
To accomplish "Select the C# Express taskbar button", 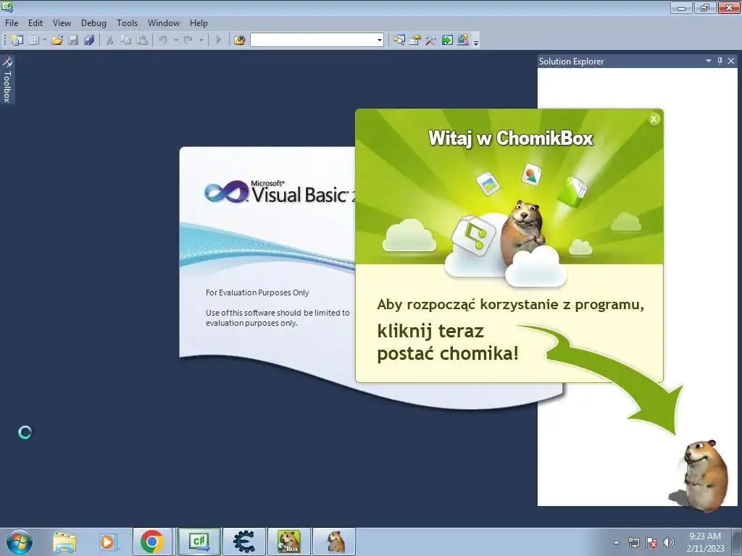I will pyautogui.click(x=199, y=542).
